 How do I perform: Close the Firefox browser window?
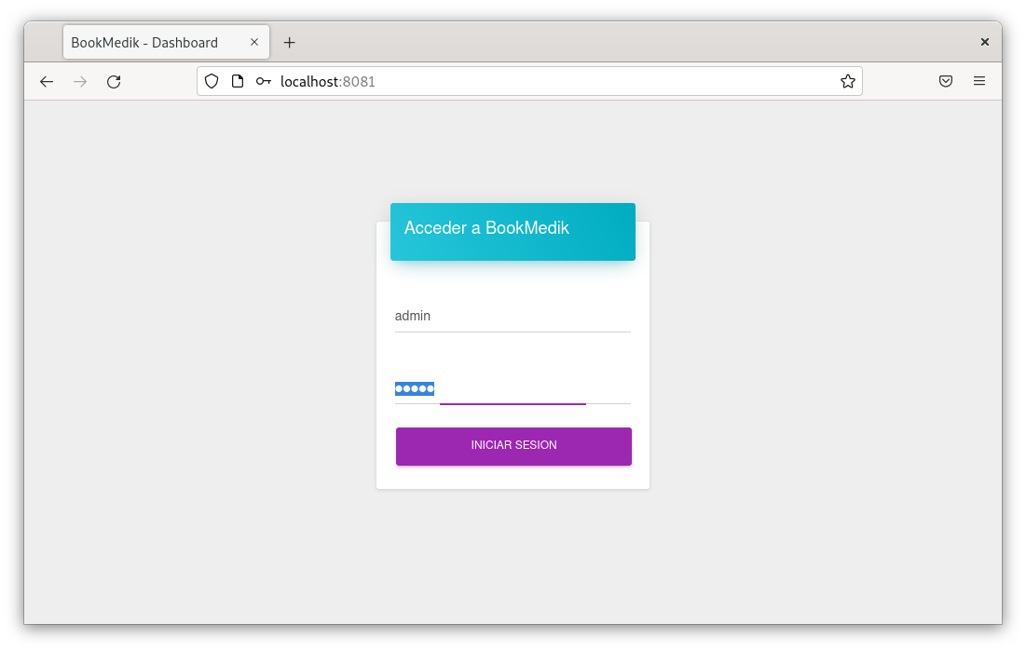coord(984,42)
